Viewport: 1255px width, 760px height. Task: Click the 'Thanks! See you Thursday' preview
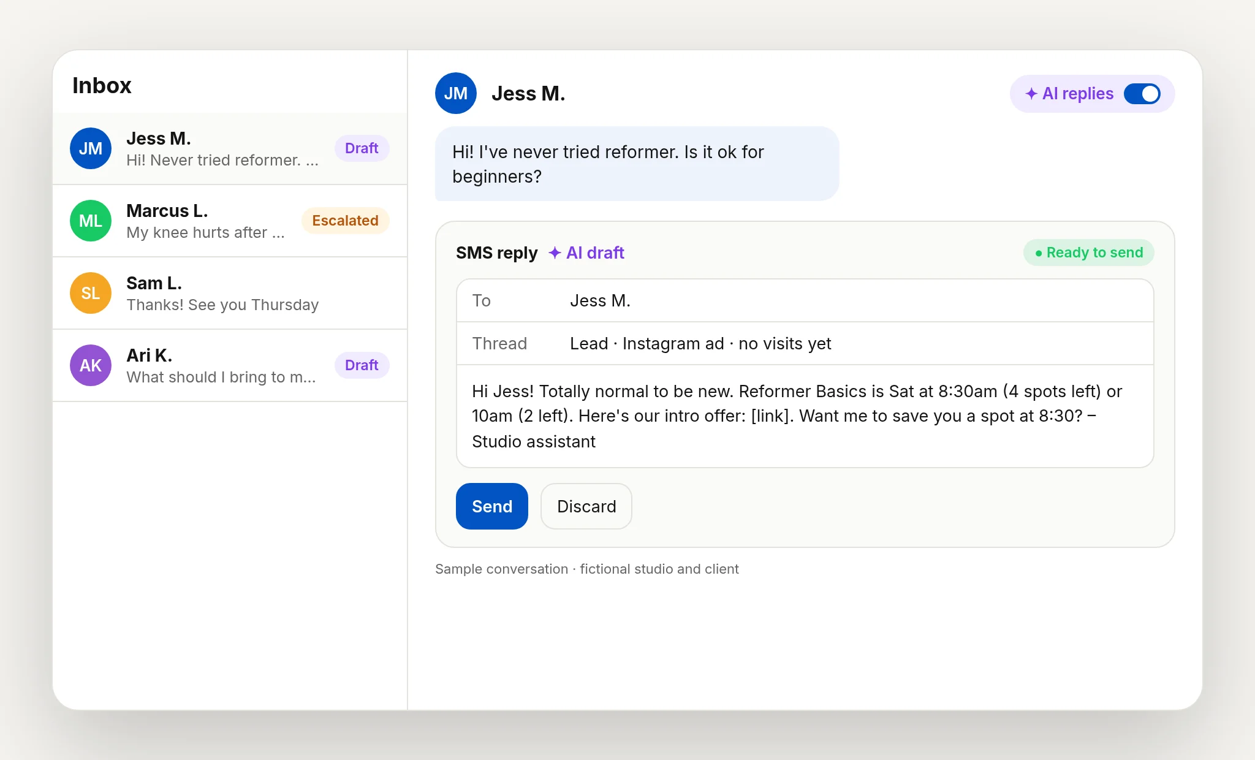click(222, 305)
